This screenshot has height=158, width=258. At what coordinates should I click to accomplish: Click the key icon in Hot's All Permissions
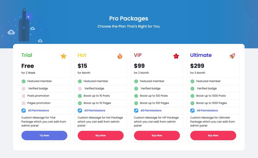[x=80, y=111]
